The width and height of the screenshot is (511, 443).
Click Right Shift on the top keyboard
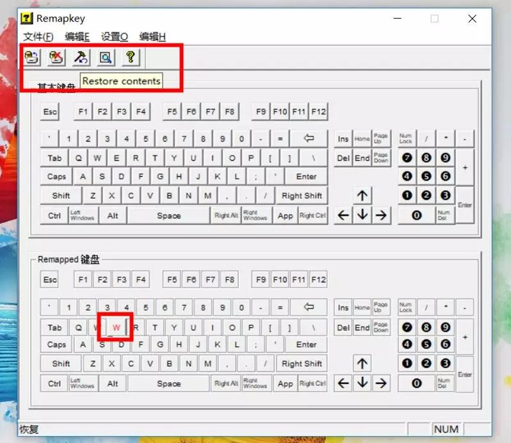(x=302, y=196)
